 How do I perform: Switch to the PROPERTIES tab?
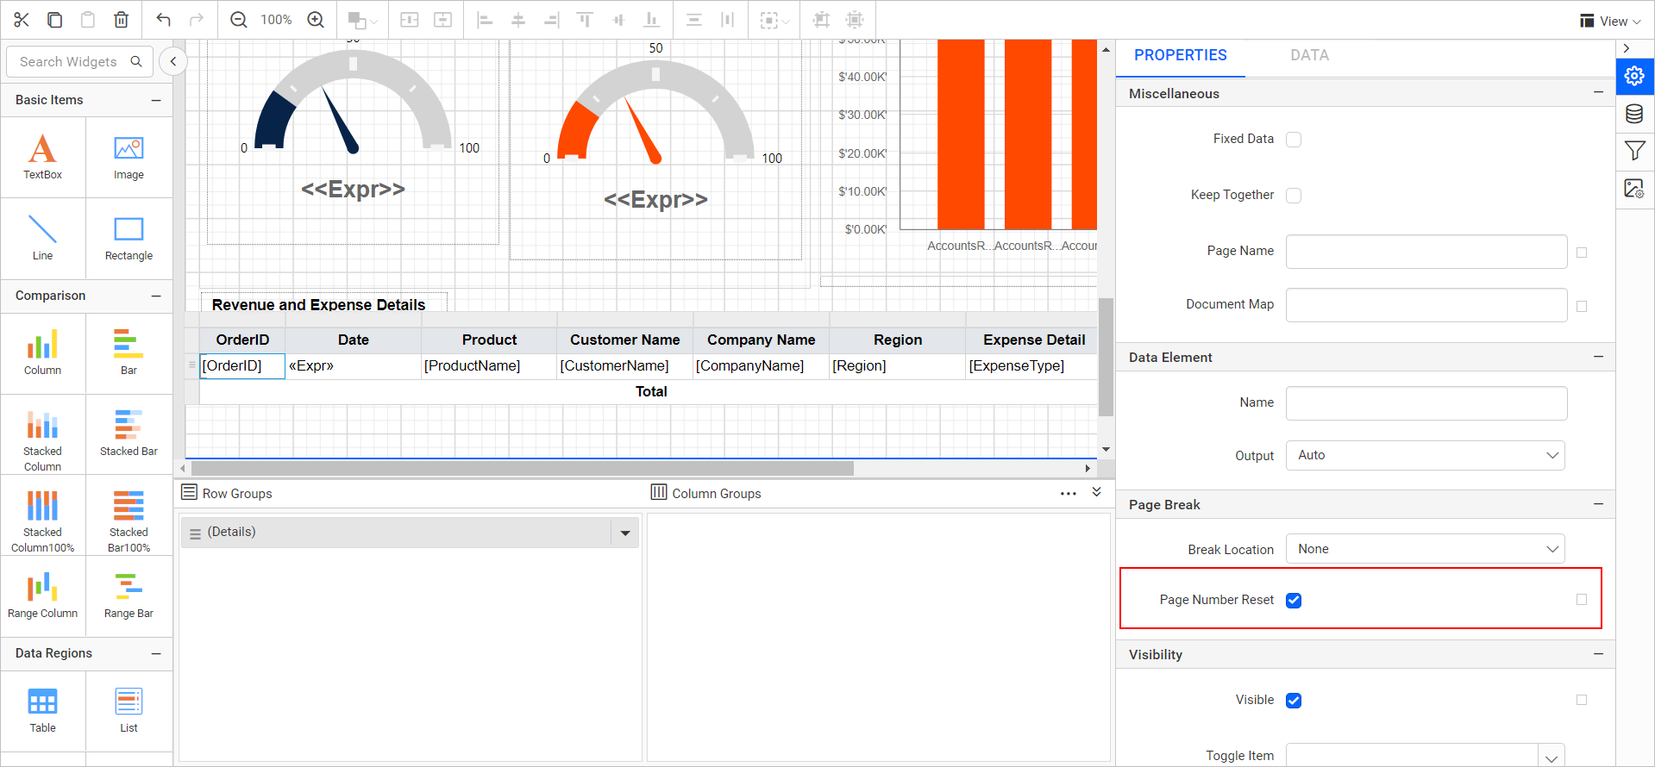(1180, 55)
